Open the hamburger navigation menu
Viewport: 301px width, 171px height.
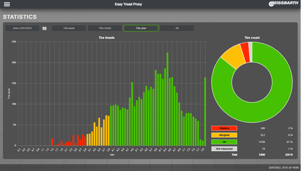pos(7,4)
